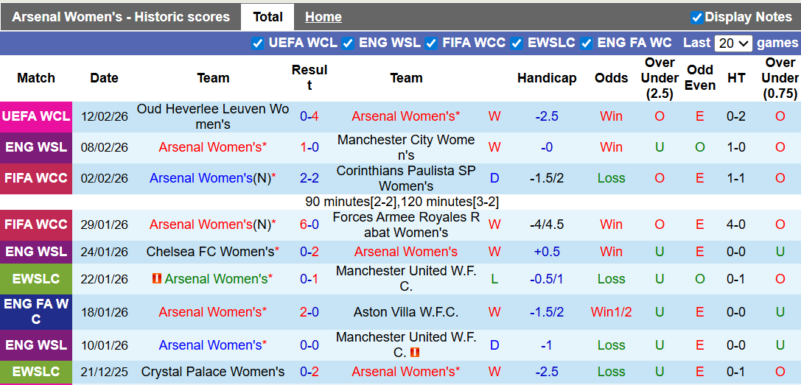The height and width of the screenshot is (385, 801).
Task: Toggle the Display Notes checkbox
Action: pos(696,17)
